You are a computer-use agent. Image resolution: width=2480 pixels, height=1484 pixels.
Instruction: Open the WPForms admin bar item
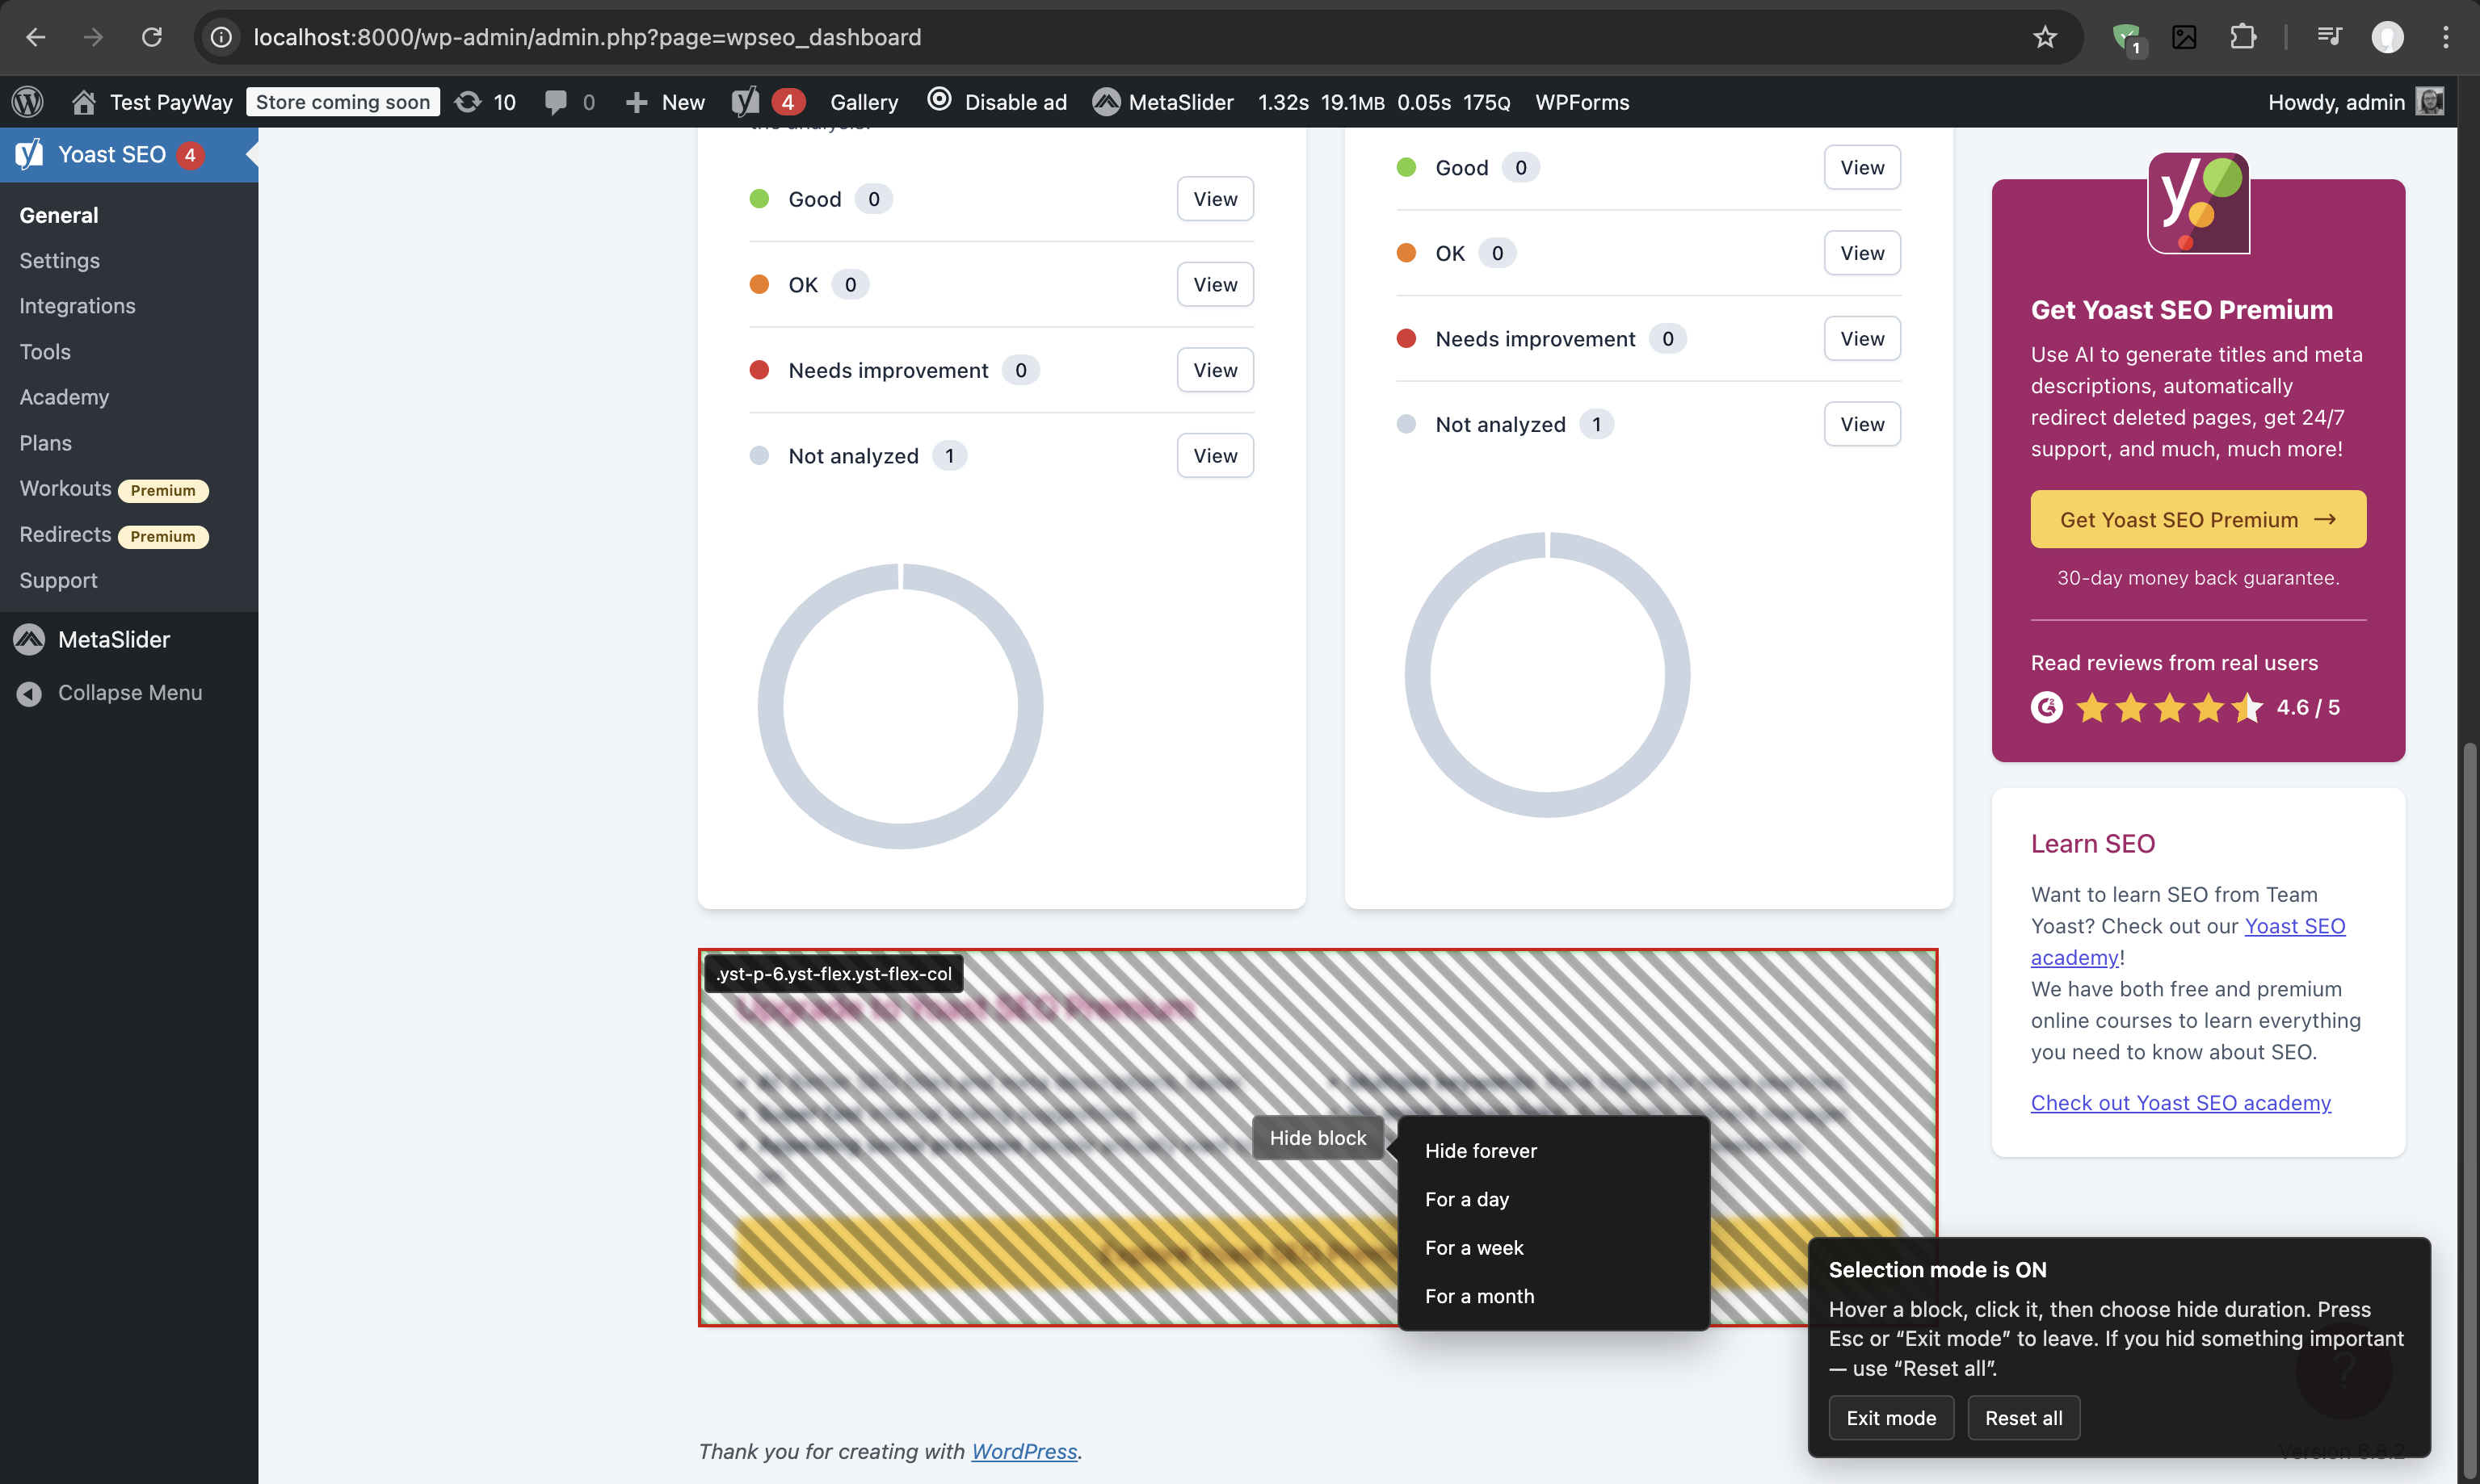click(x=1582, y=102)
